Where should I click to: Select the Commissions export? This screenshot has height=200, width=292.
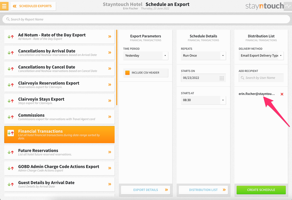(x=59, y=117)
